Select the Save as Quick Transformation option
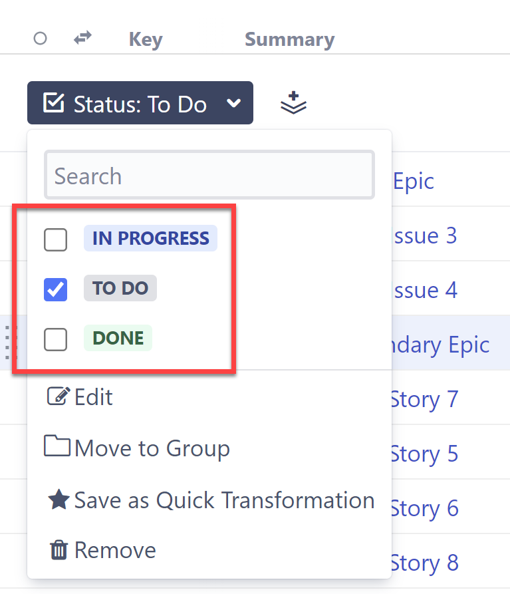This screenshot has height=594, width=510. click(x=224, y=500)
